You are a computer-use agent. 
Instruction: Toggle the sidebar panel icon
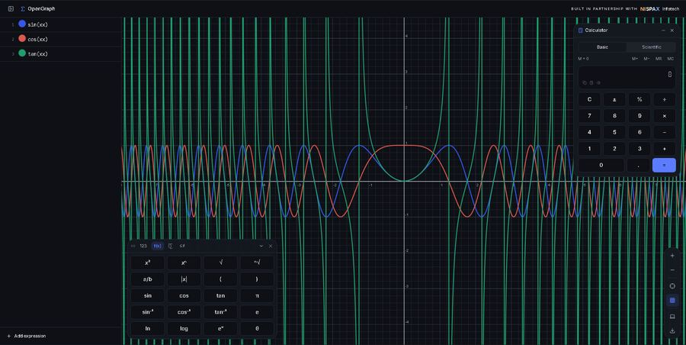click(11, 8)
